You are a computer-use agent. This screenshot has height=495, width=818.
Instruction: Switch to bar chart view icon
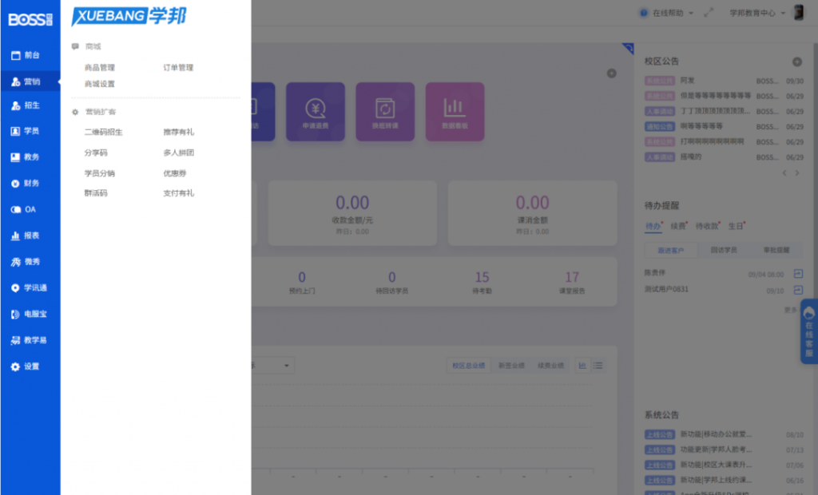click(582, 366)
